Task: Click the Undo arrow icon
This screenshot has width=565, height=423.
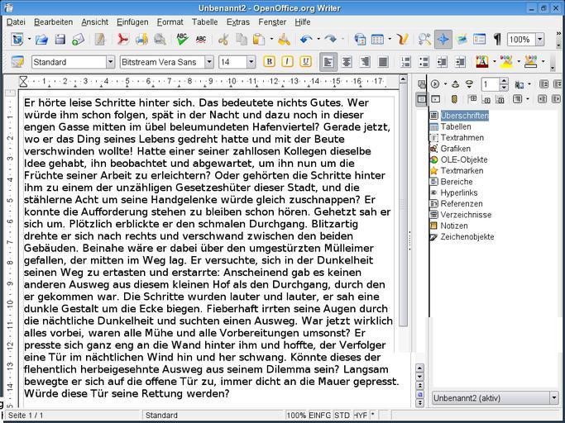Action: pos(306,40)
